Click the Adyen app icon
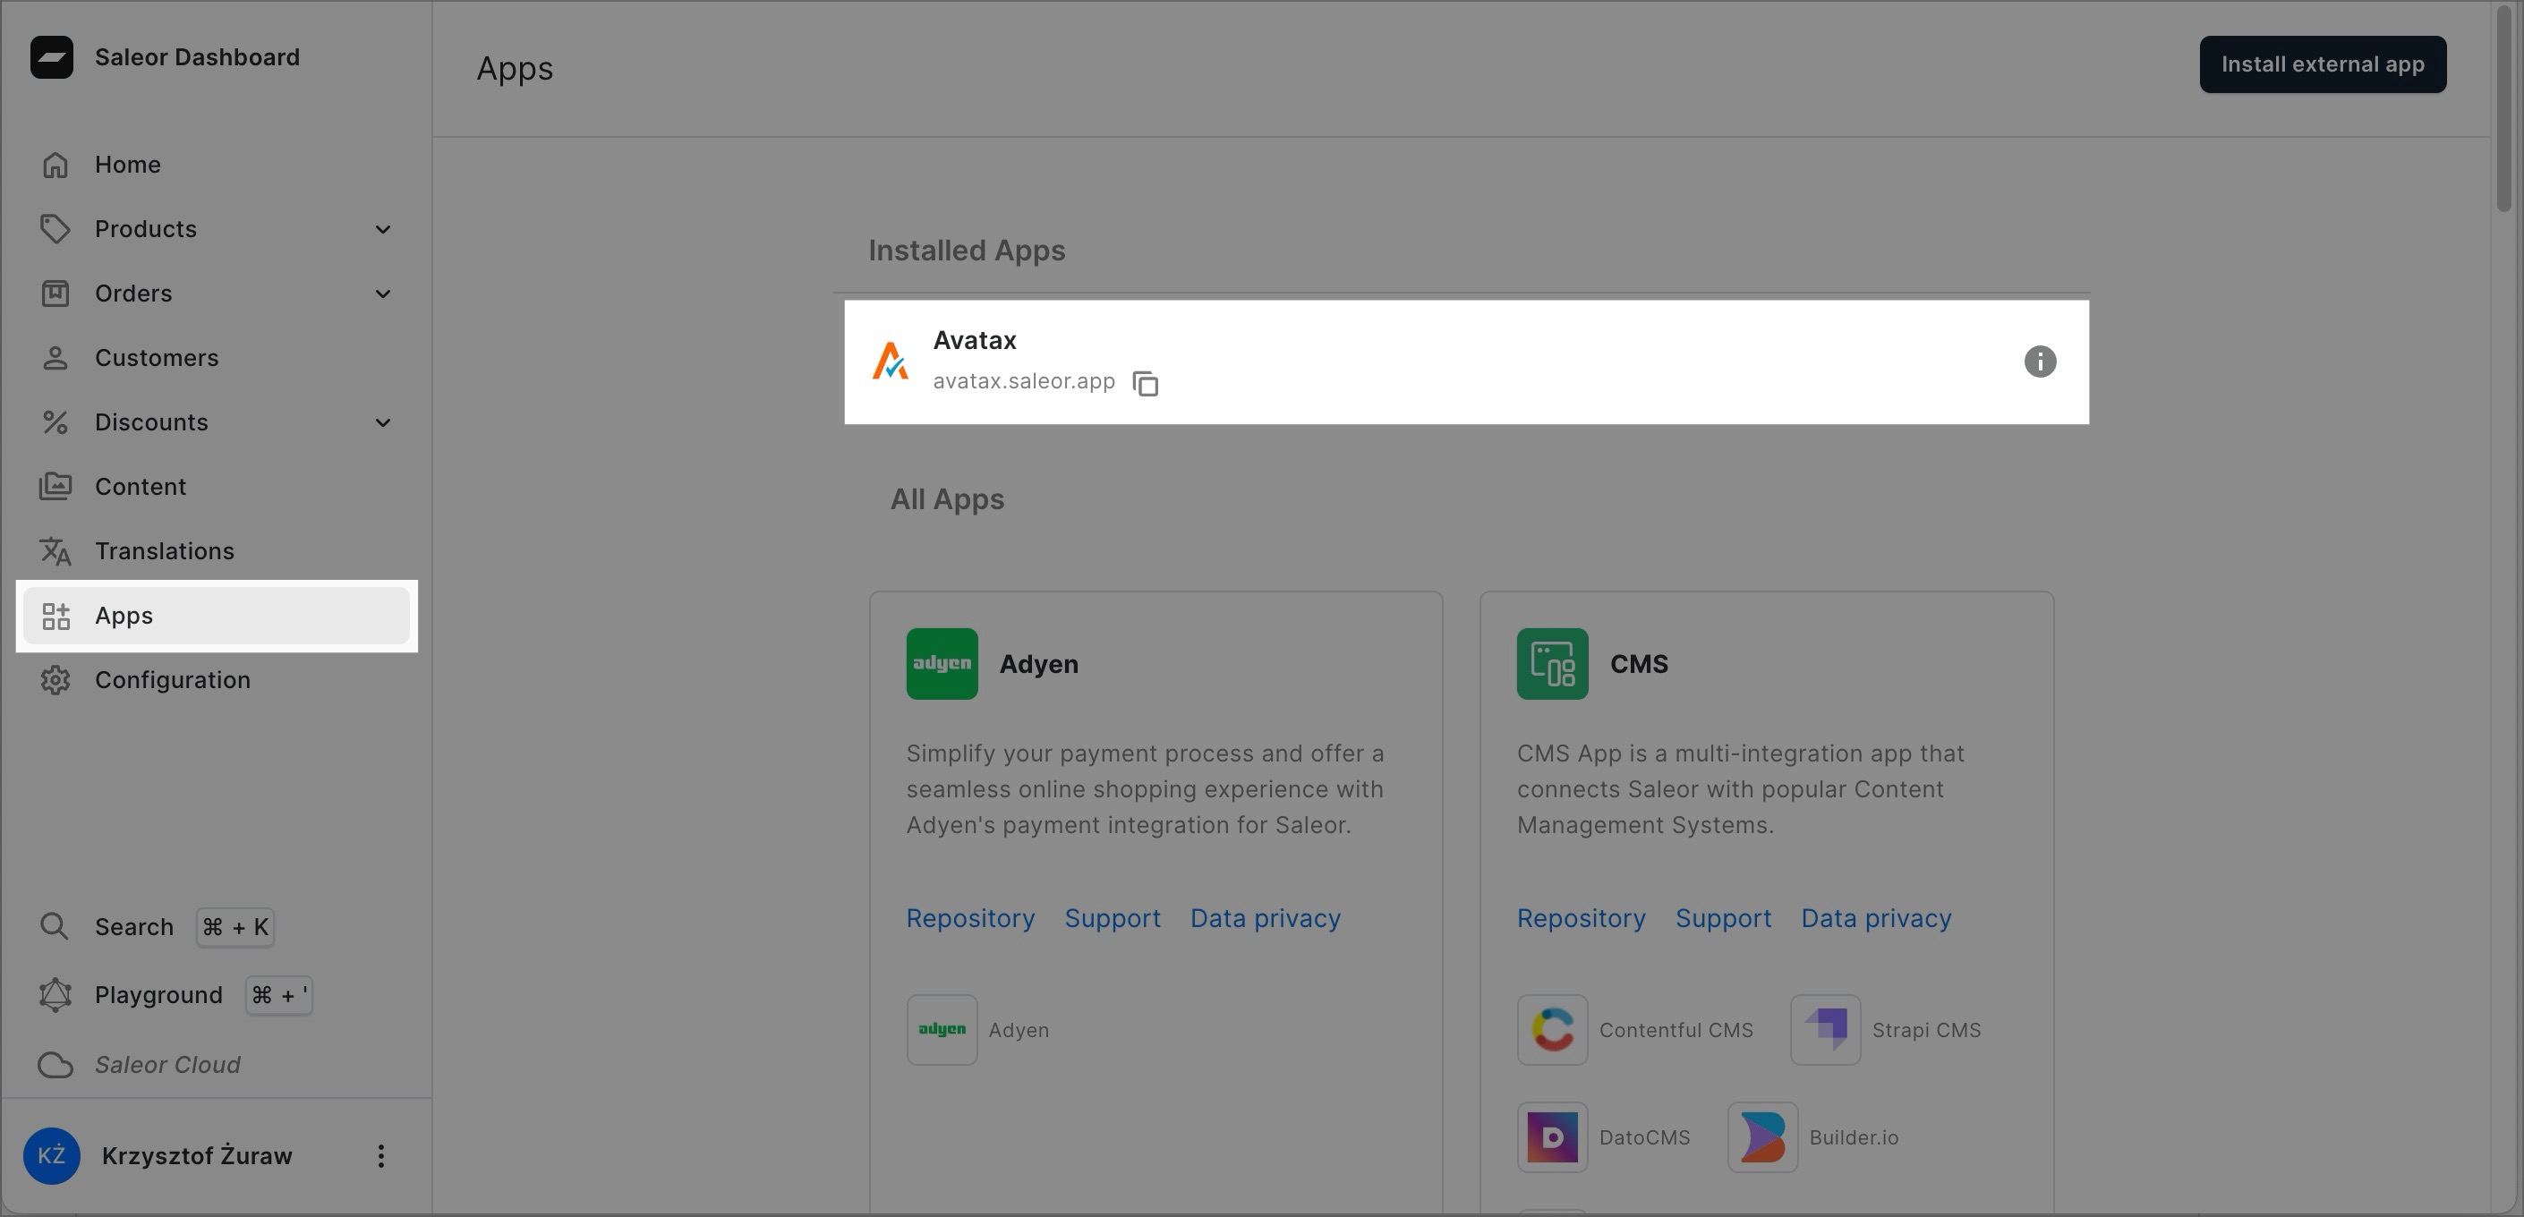Screen dimensions: 2524x1217 click(942, 663)
